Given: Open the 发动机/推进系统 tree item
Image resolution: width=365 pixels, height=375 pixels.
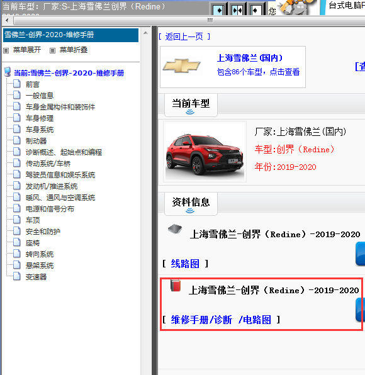Looking at the screenshot, I should pos(52,186).
